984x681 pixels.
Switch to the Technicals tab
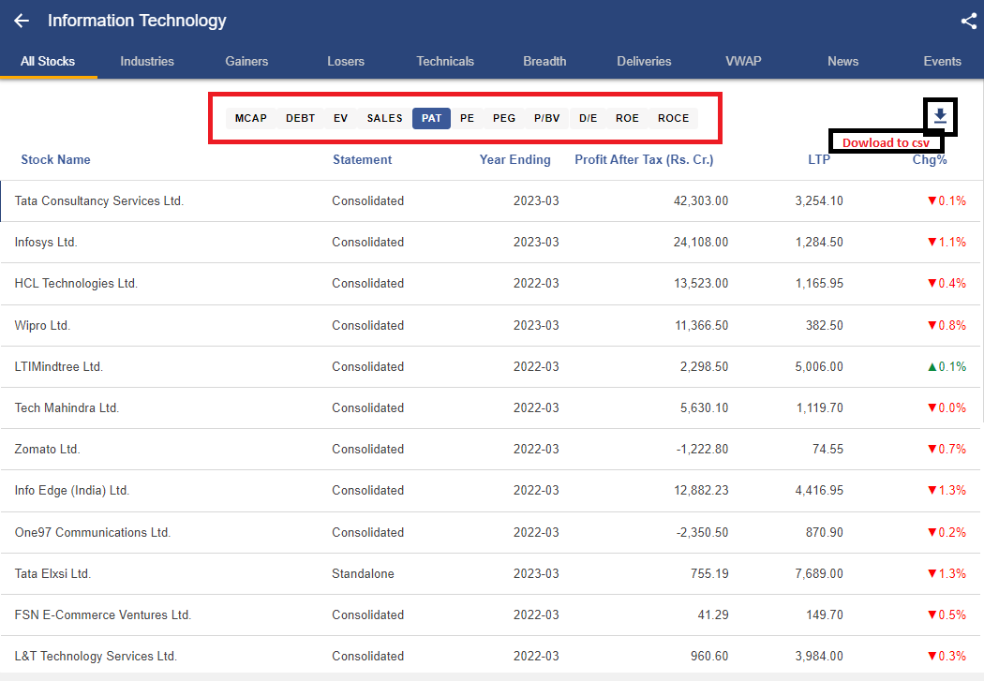[445, 62]
